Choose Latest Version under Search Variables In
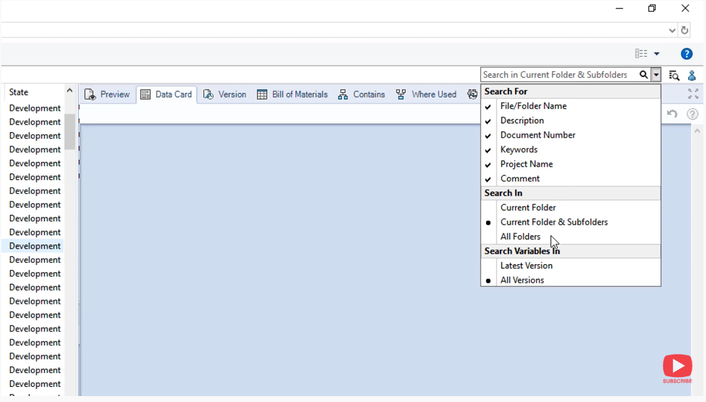 (526, 266)
